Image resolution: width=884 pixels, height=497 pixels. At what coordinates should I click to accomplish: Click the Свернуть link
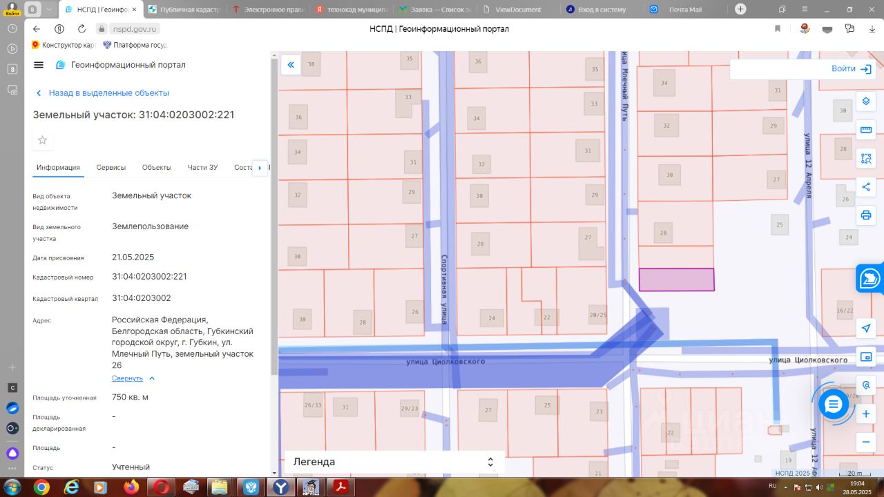pyautogui.click(x=127, y=378)
